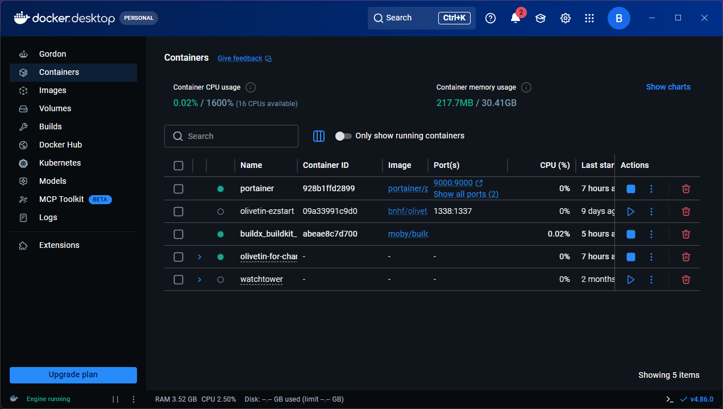Toggle Only show running containers
This screenshot has height=409, width=723.
[x=343, y=136]
